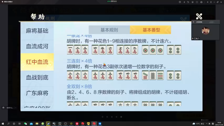
Task: Open 血流成河 in the left sidebar
Action: (x=37, y=46)
